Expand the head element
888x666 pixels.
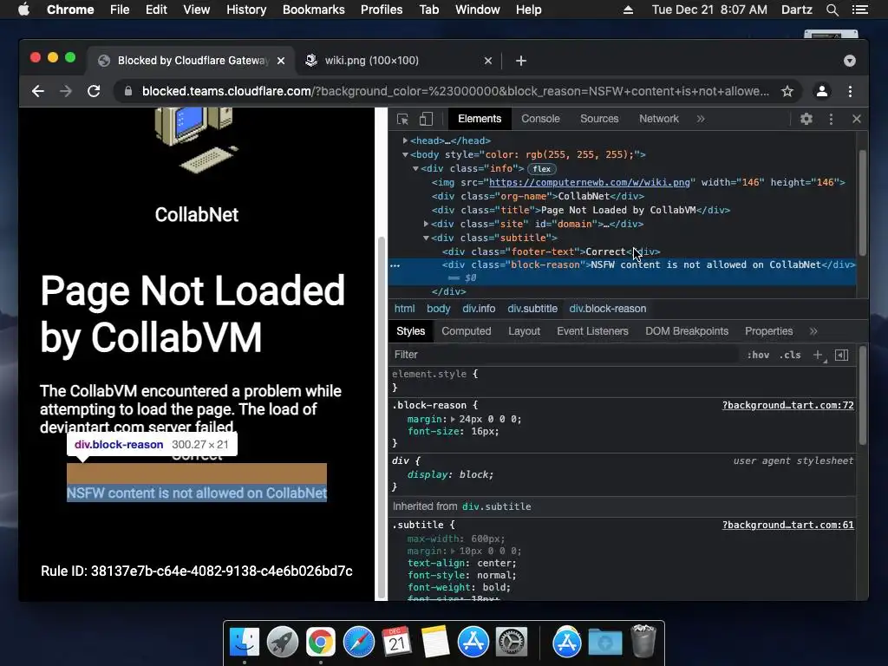pos(405,140)
